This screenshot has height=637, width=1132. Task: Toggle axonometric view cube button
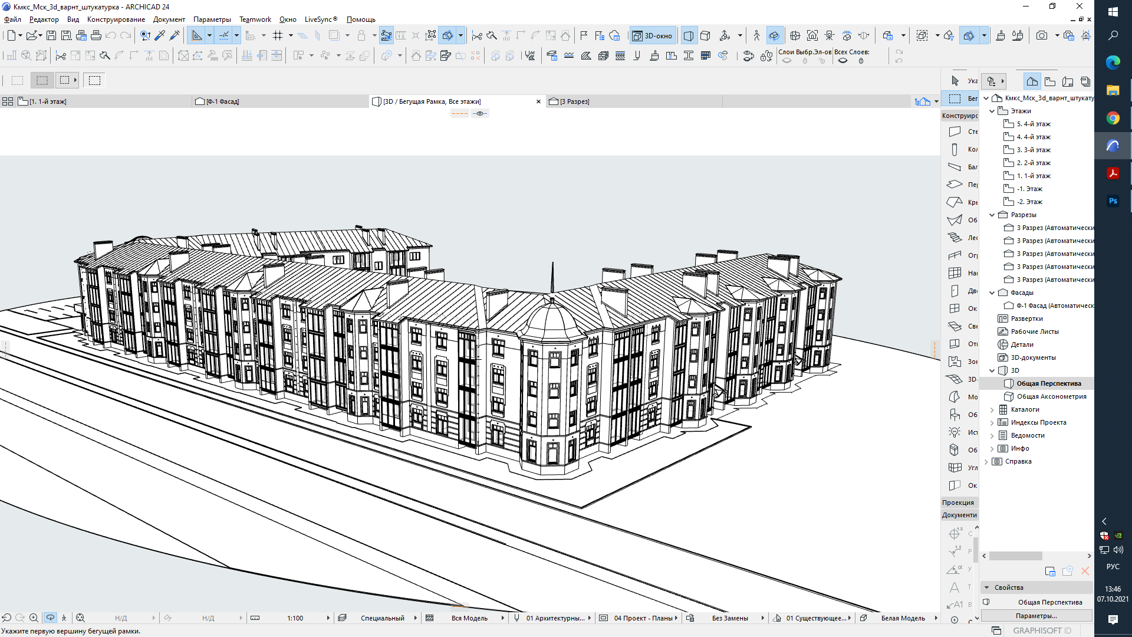(705, 35)
